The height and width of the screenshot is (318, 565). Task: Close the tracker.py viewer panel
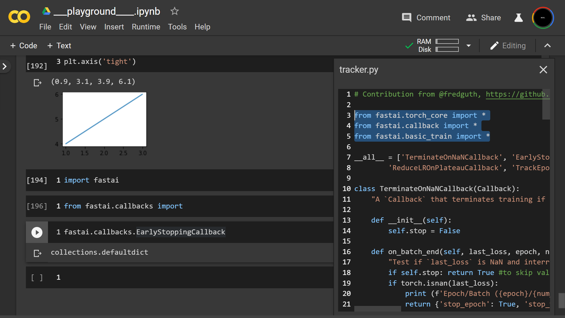coord(543,70)
